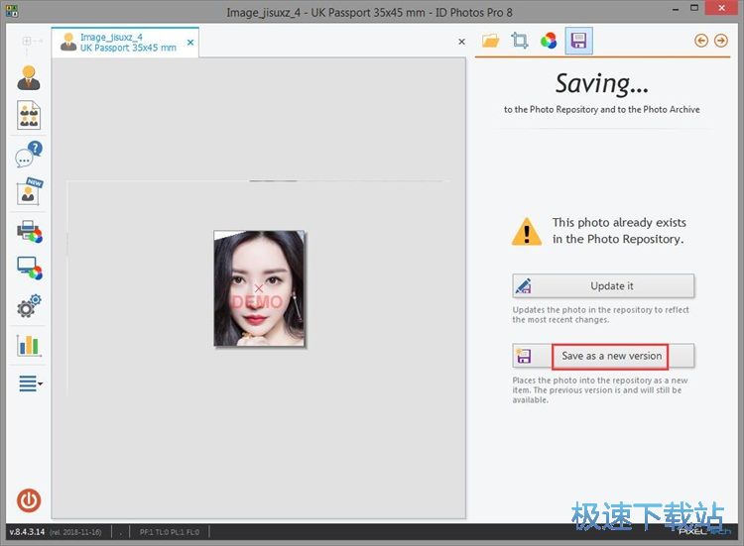Open the help chat bubble icon
This screenshot has height=546, width=744.
[x=29, y=154]
